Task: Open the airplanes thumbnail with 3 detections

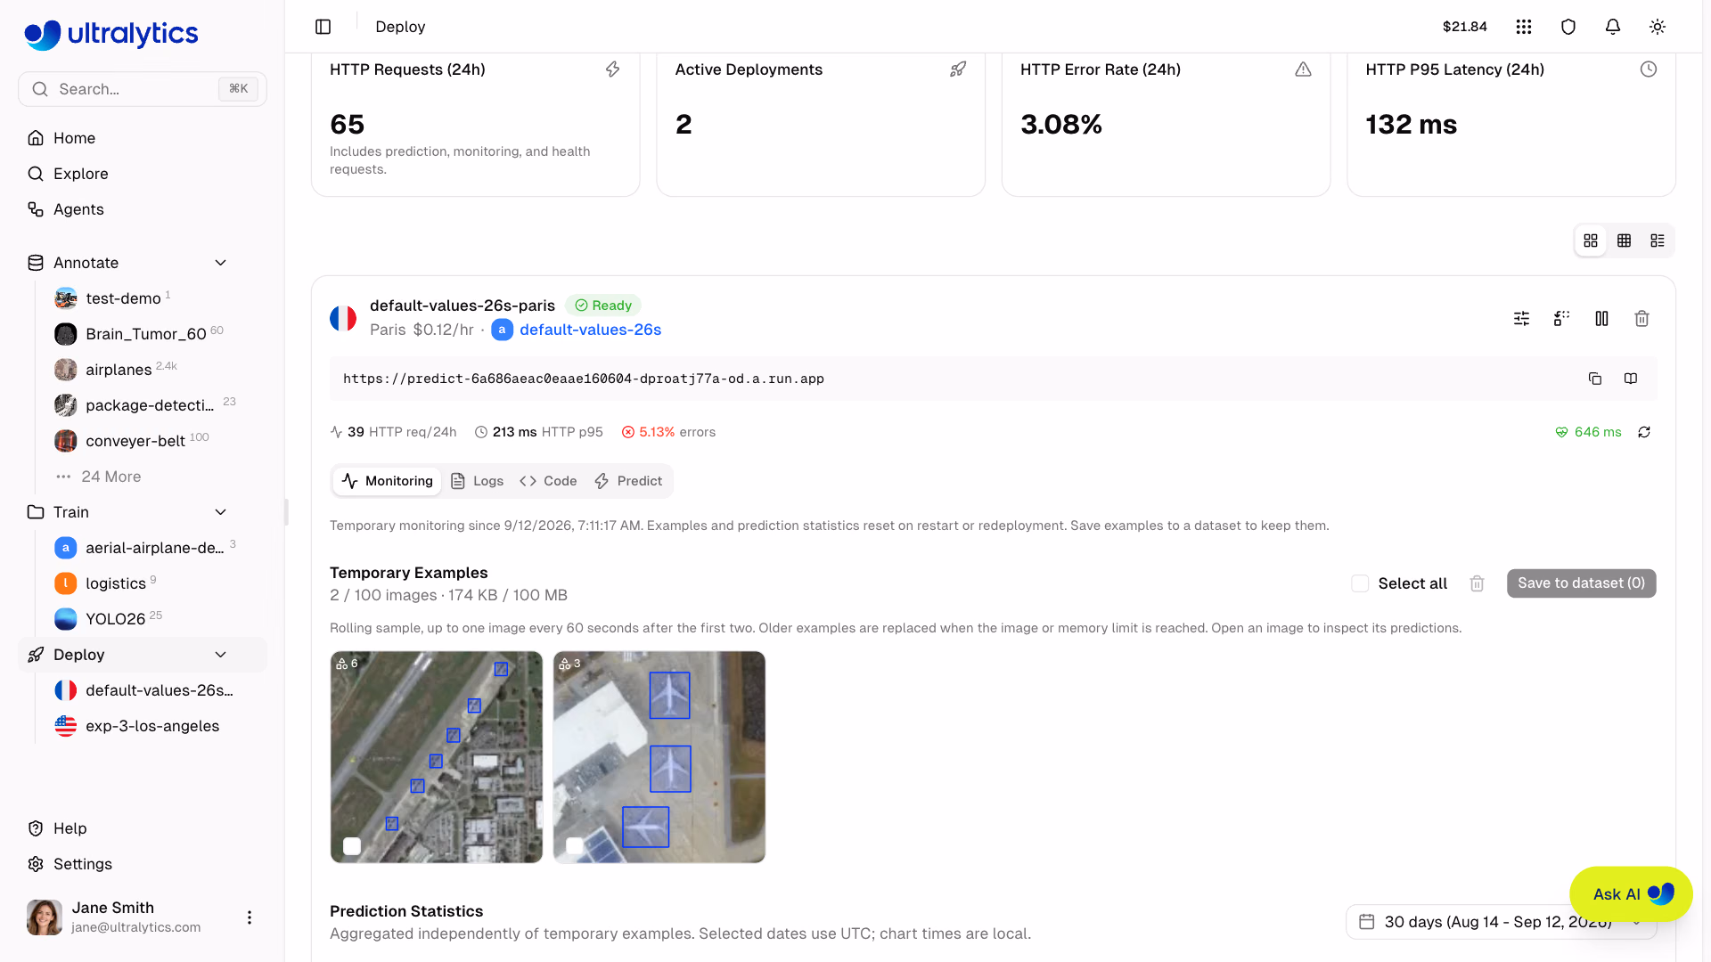Action: 659,757
